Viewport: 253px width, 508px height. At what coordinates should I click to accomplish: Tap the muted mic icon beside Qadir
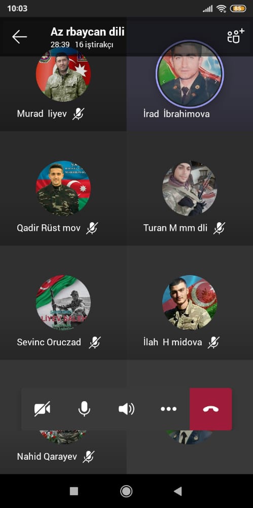[92, 228]
